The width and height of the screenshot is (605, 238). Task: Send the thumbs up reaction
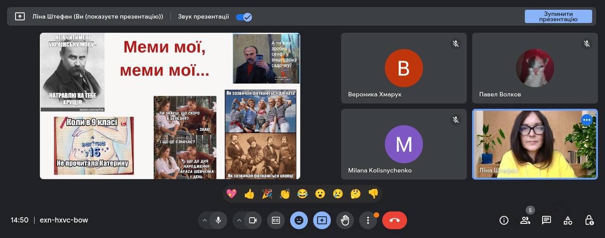tap(249, 194)
